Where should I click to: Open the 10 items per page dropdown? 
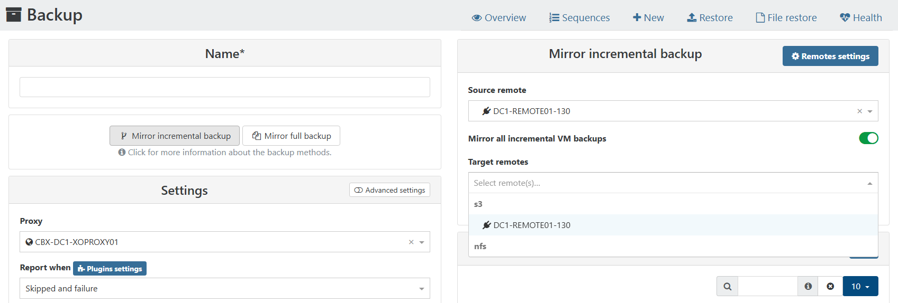pos(860,286)
